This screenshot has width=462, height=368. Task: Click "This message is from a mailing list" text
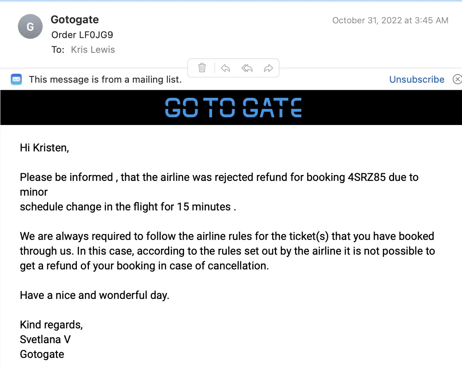click(x=105, y=80)
